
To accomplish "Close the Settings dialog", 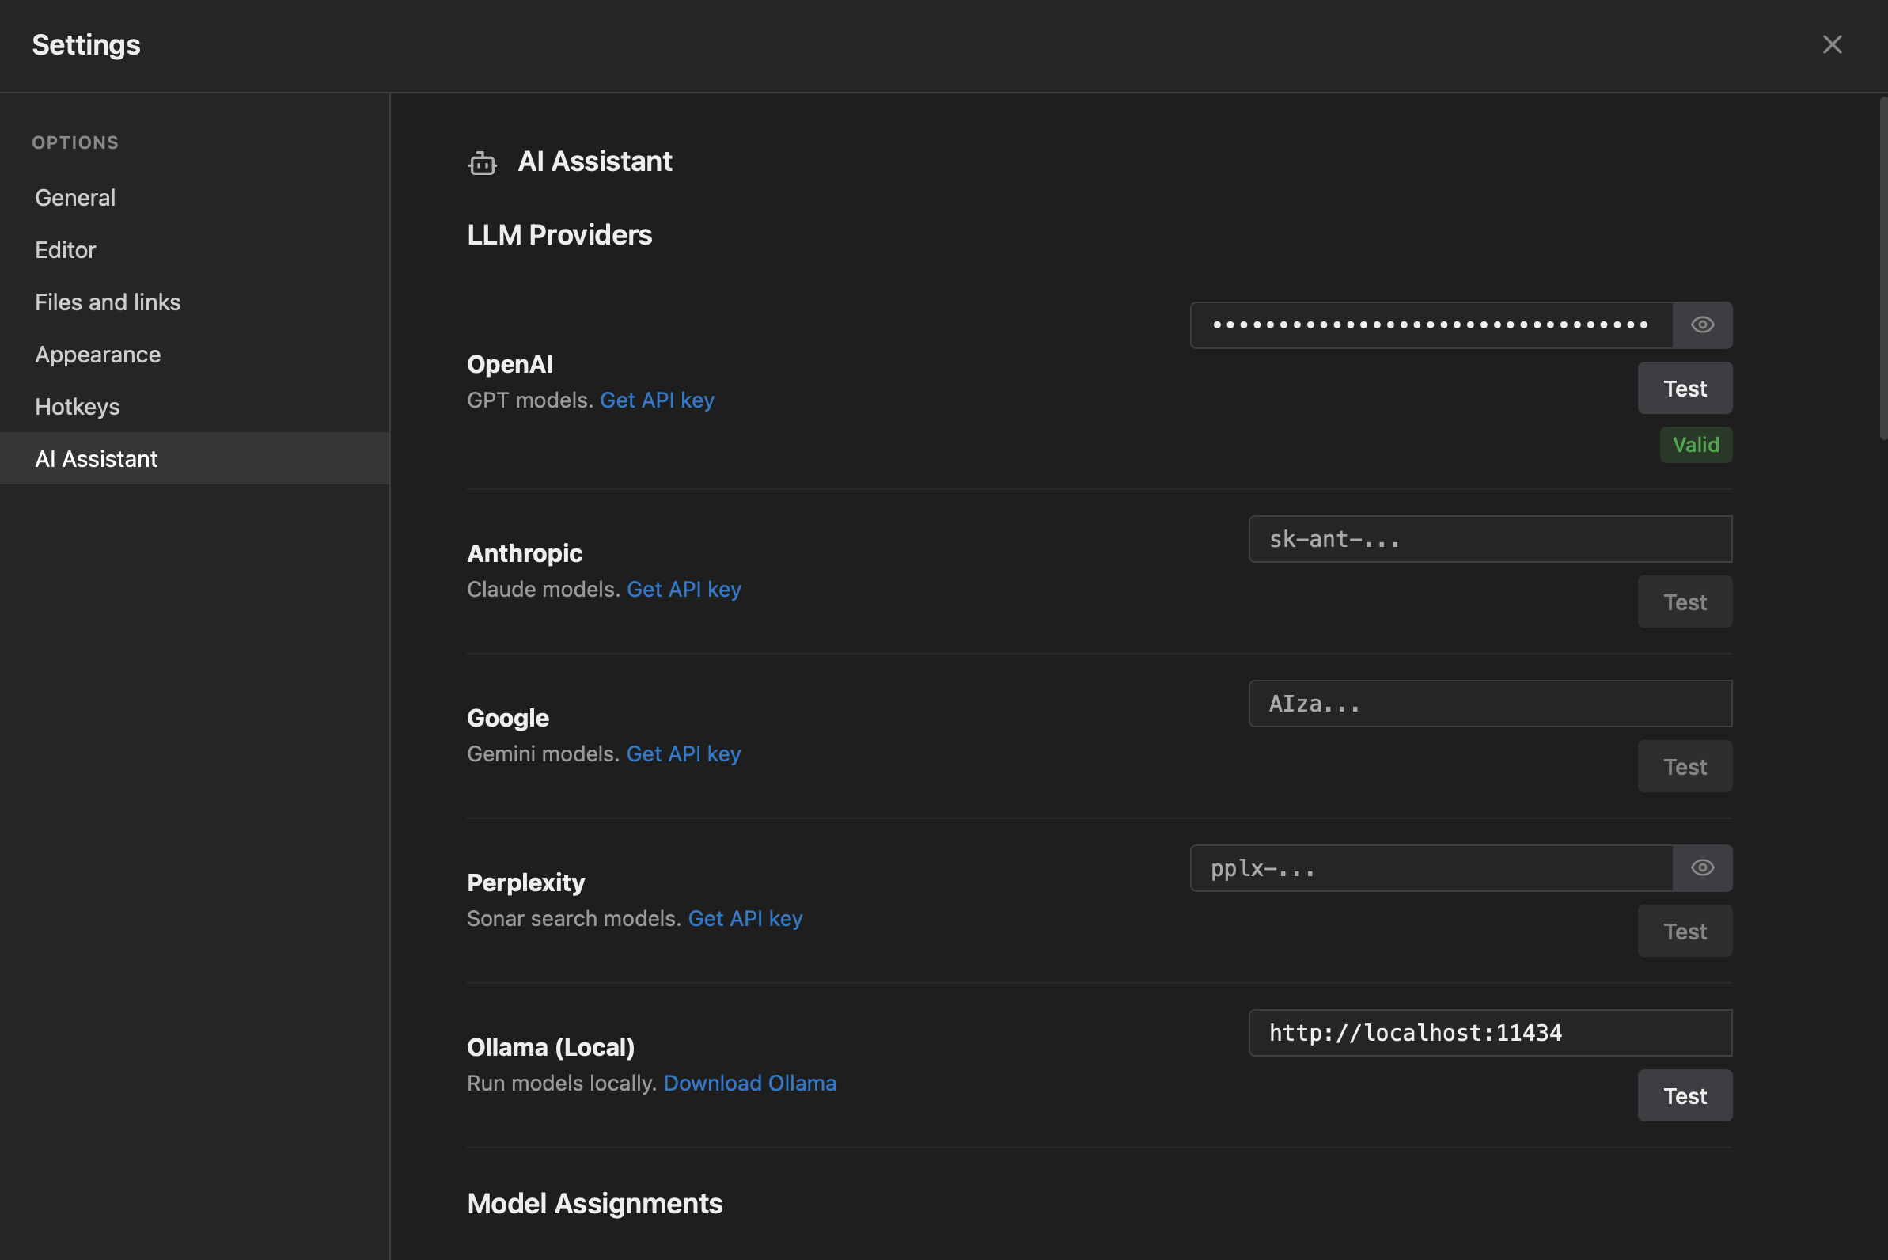I will click(1832, 44).
